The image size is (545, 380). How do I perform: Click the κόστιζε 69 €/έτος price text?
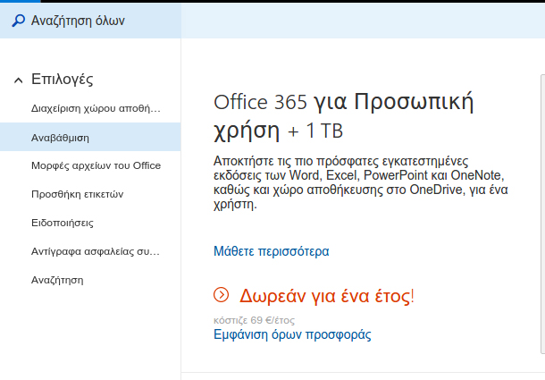tap(254, 320)
